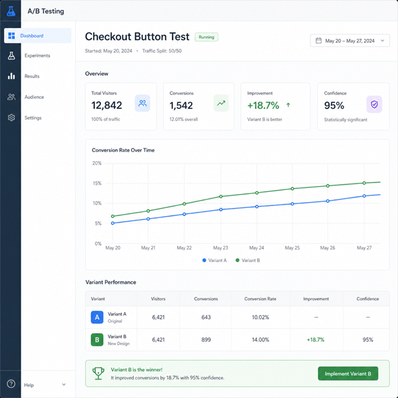Click the A/B Testing header title
Viewport: 398px width, 398px height.
point(45,11)
